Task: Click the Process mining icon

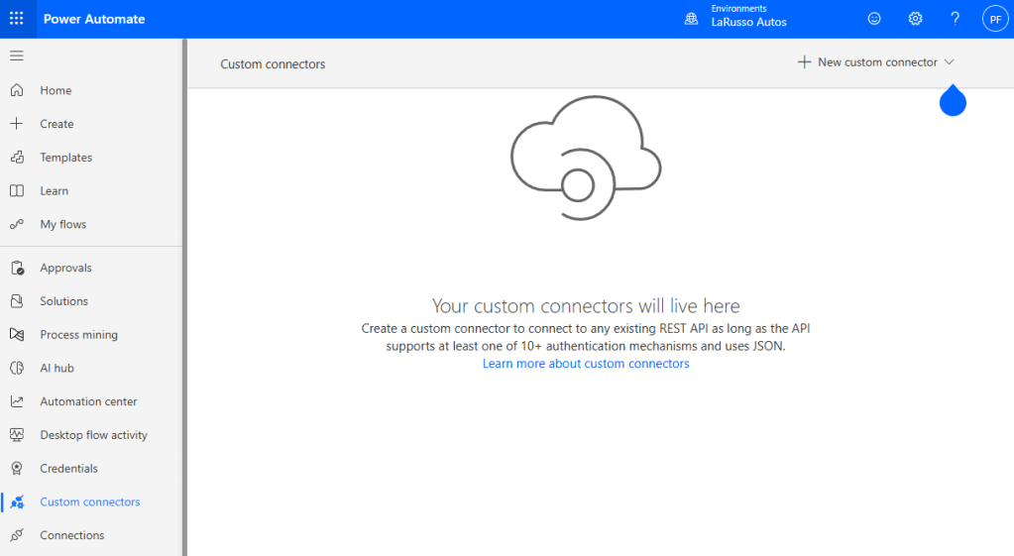Action: click(x=17, y=335)
